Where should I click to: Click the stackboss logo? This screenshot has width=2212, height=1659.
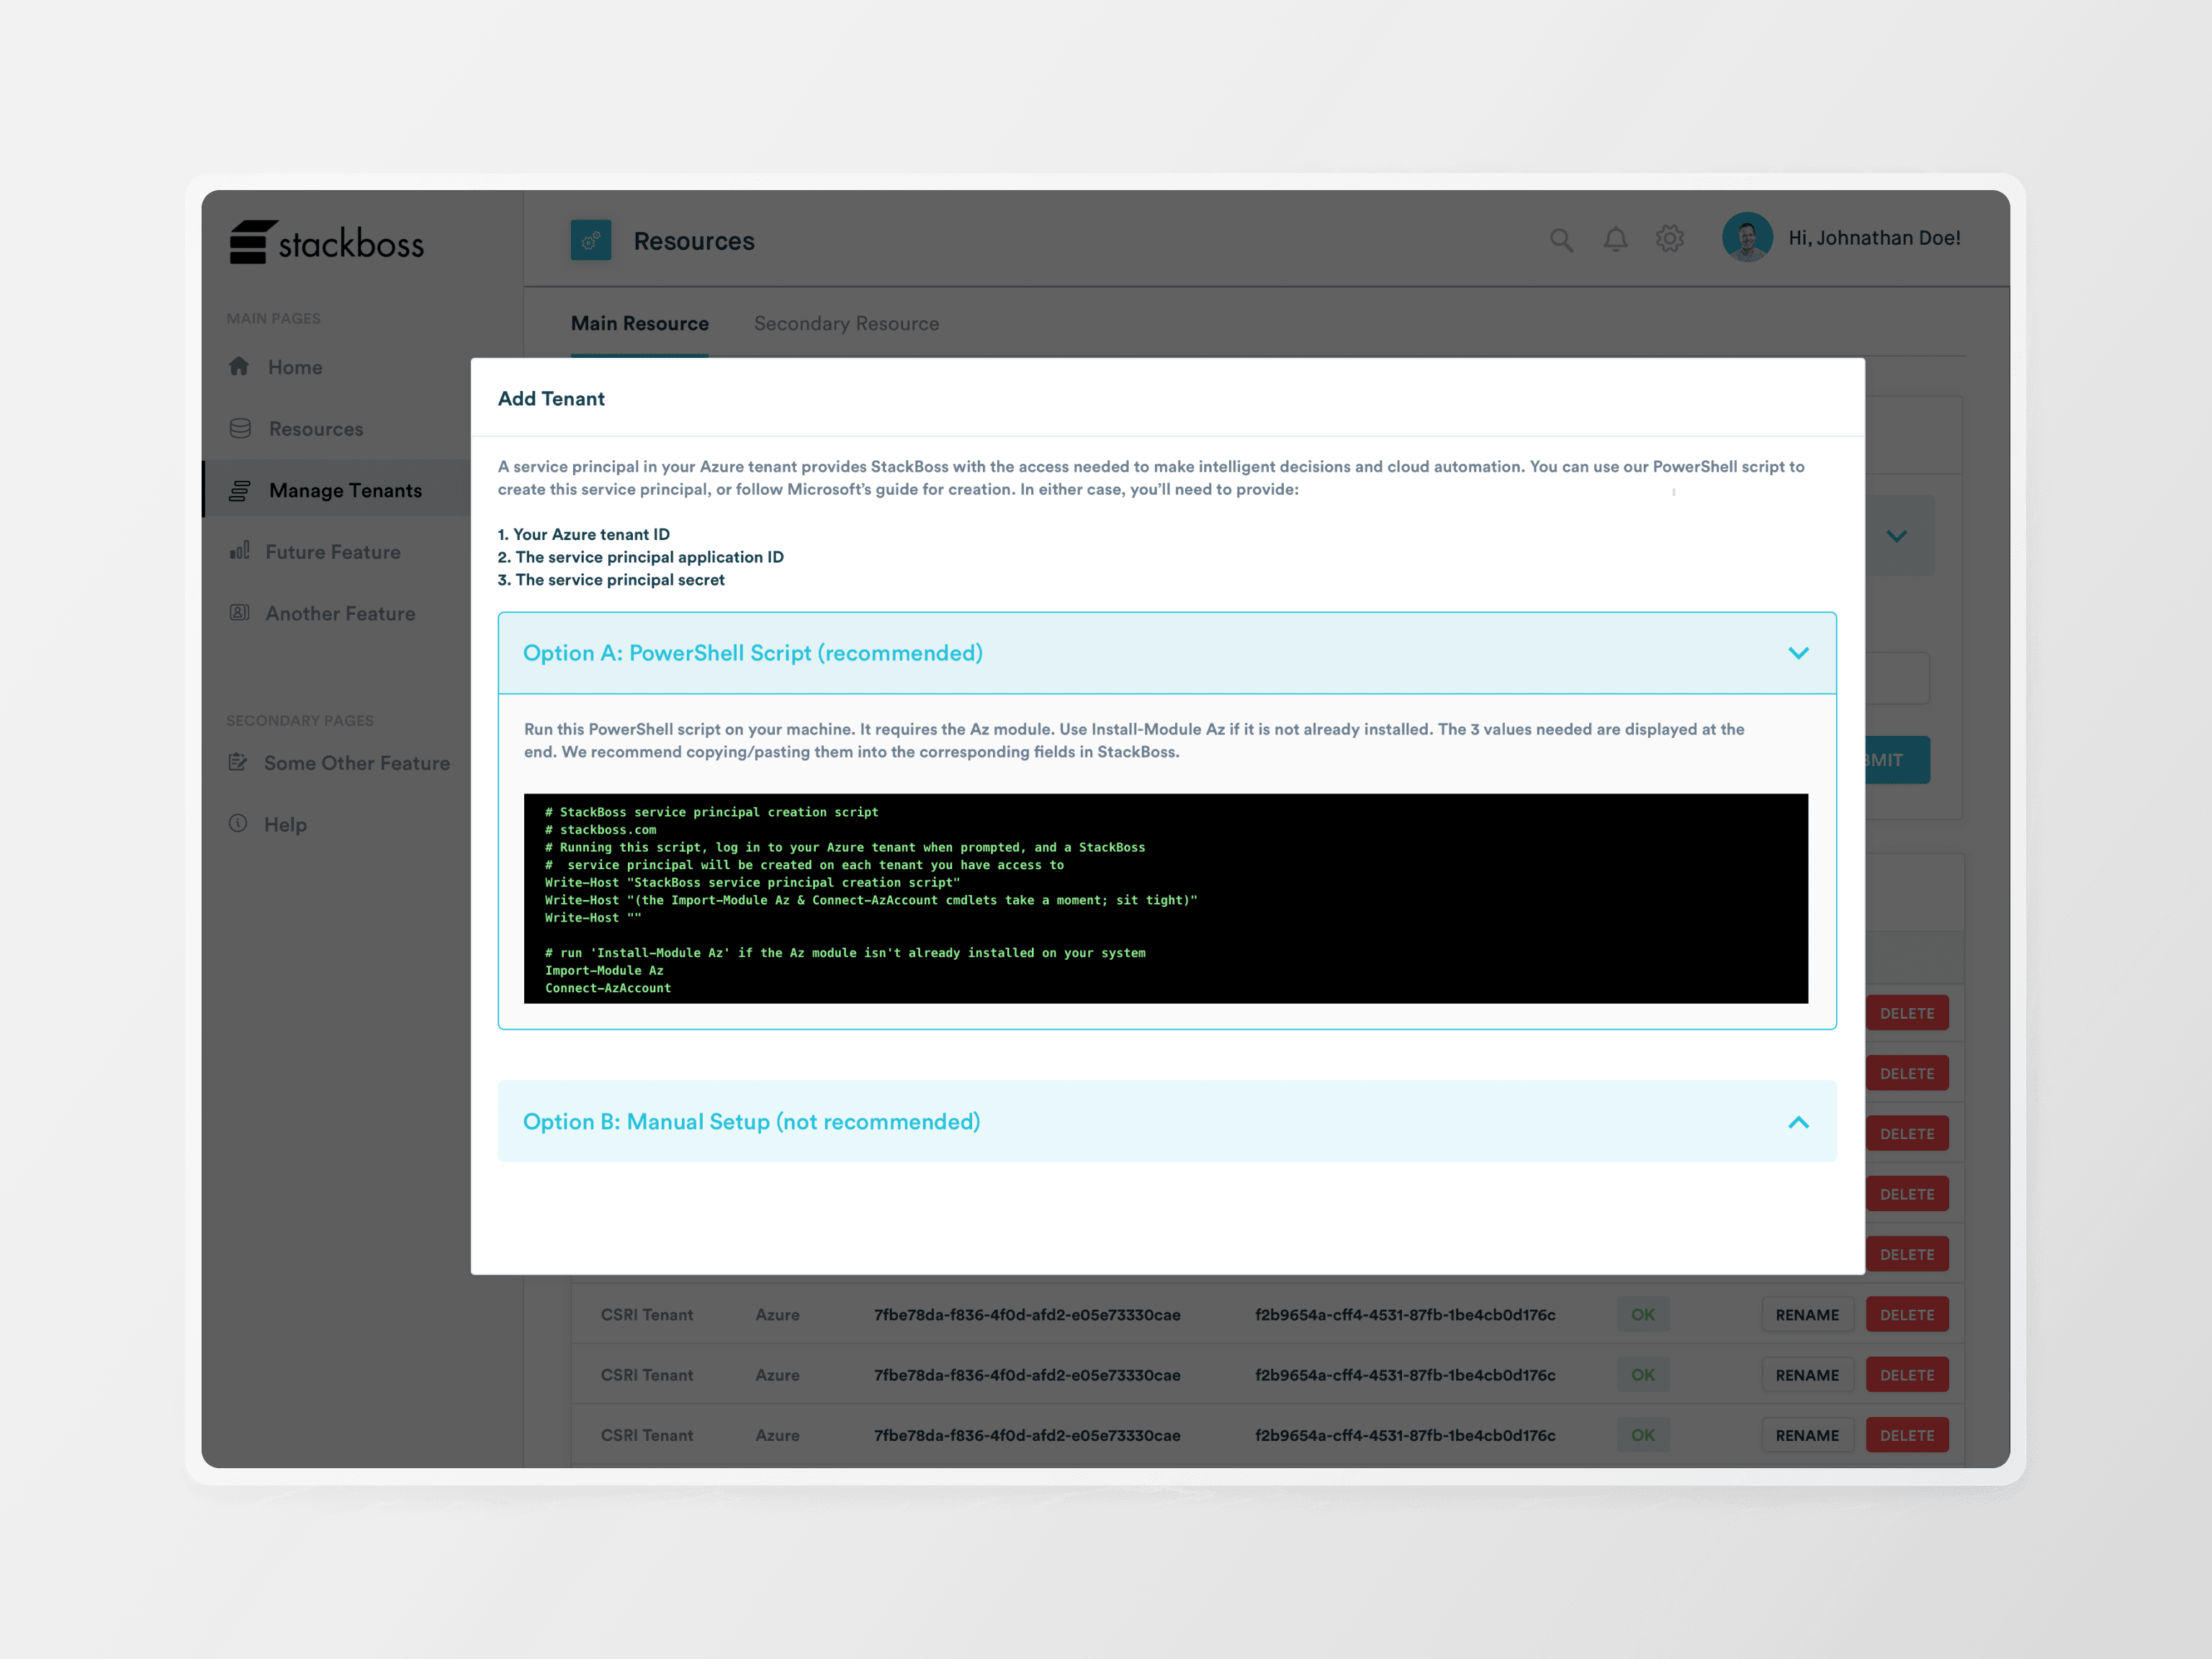point(327,243)
